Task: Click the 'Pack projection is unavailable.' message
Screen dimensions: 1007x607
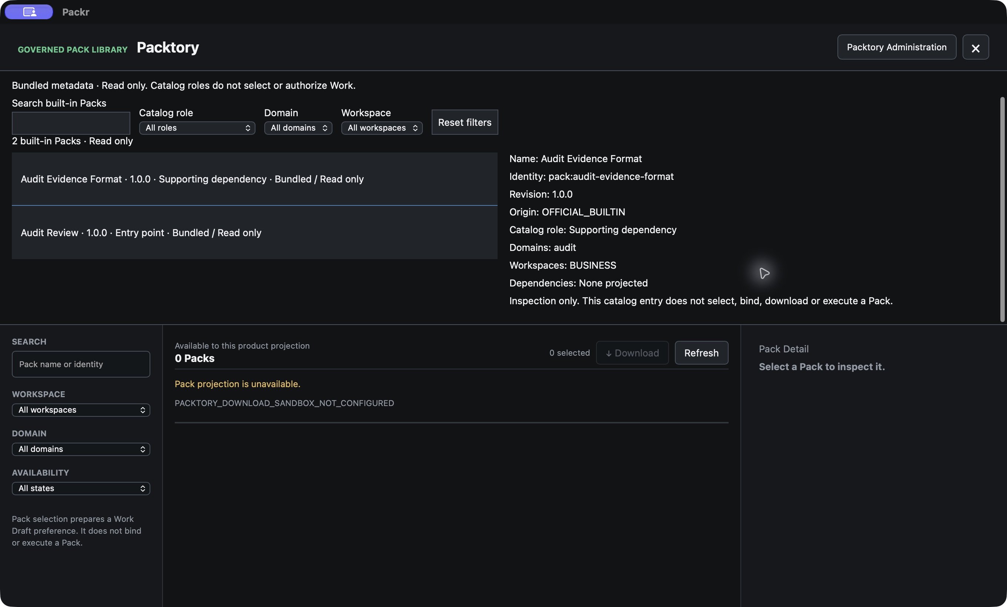Action: pyautogui.click(x=237, y=384)
